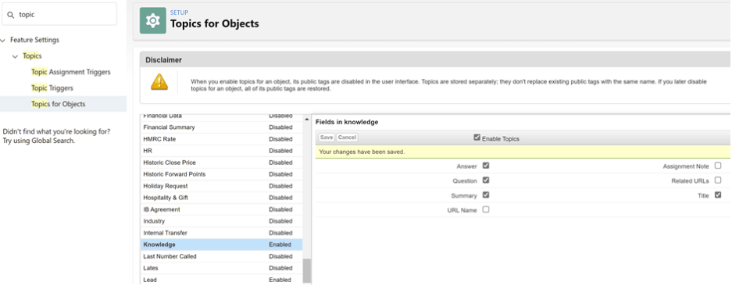Select the Historic Close Price object

[222, 163]
